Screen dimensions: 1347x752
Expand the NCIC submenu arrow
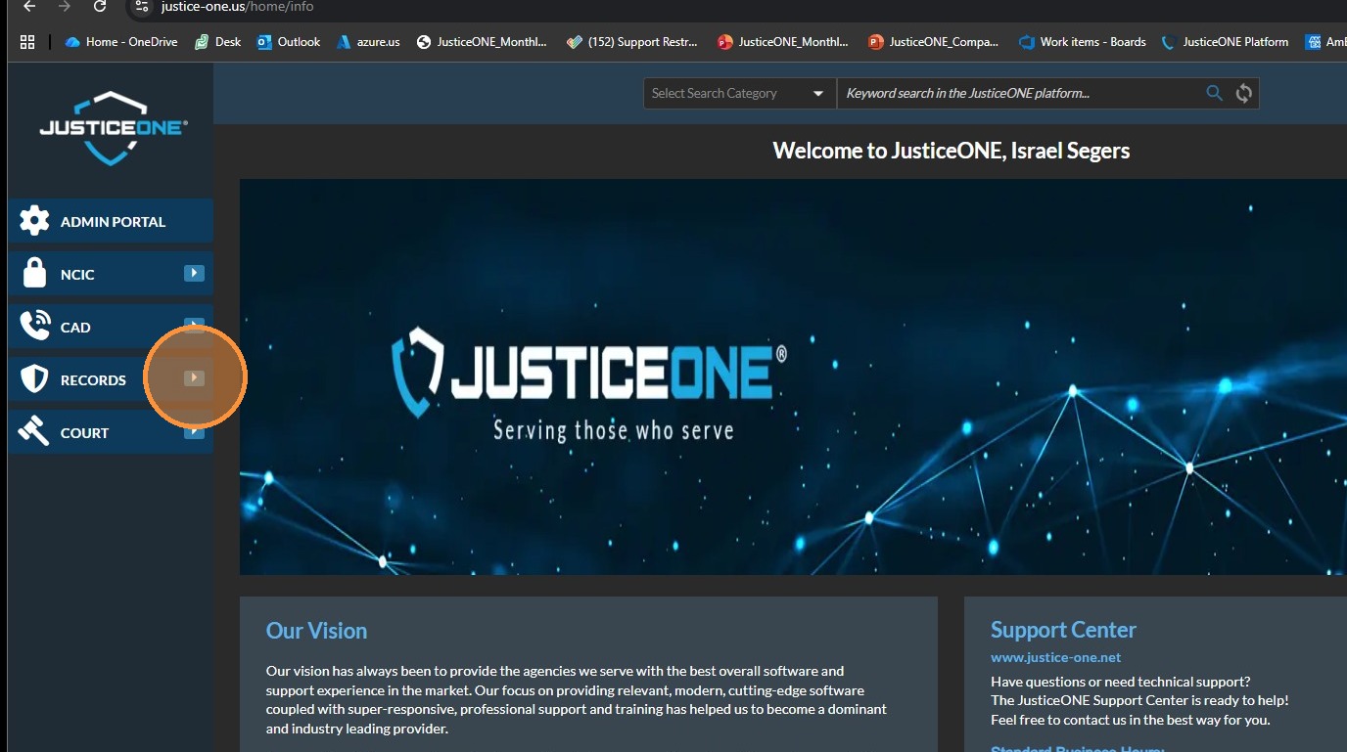coord(194,274)
